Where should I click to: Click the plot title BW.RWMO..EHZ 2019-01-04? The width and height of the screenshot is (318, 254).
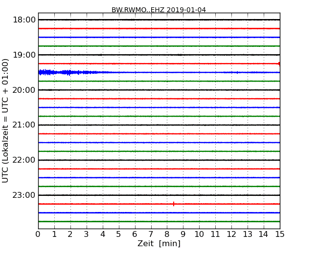point(159,10)
